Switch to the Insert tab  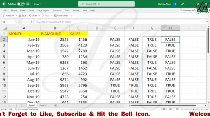pyautogui.click(x=23, y=10)
